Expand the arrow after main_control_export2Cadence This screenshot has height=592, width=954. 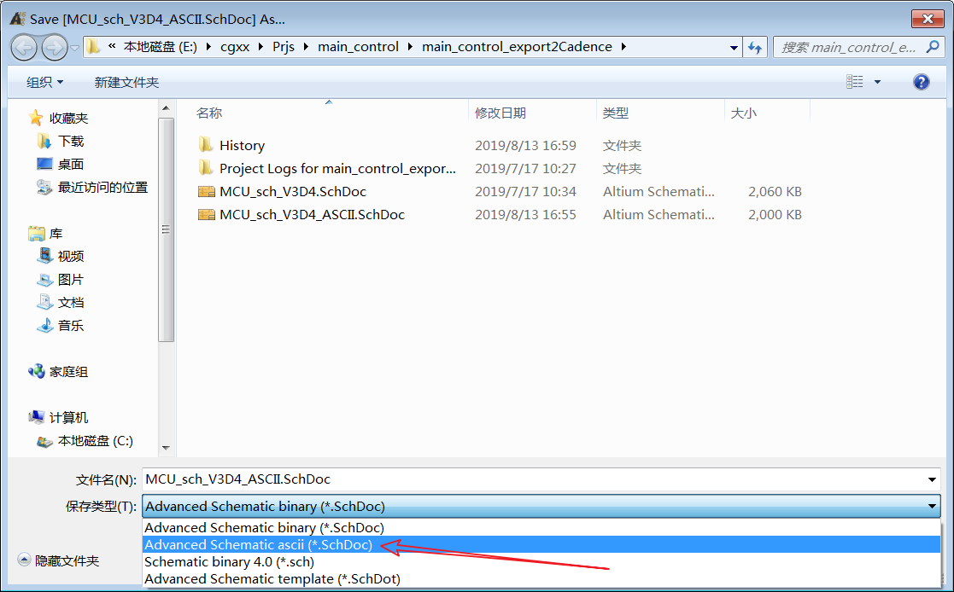[x=623, y=47]
